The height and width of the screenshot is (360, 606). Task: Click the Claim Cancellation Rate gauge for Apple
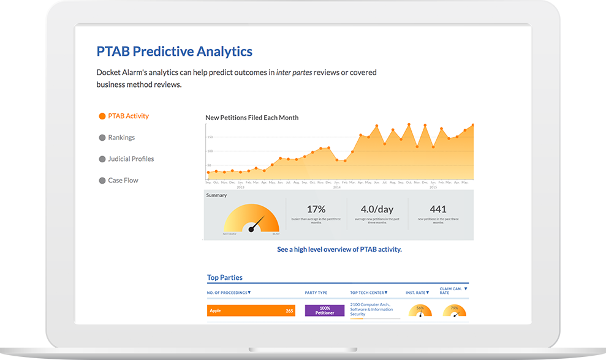453,309
